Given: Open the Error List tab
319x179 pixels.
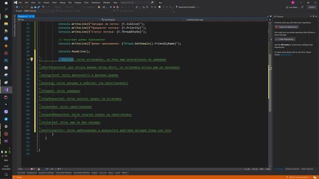Looking at the screenshot, I should coord(103,173).
